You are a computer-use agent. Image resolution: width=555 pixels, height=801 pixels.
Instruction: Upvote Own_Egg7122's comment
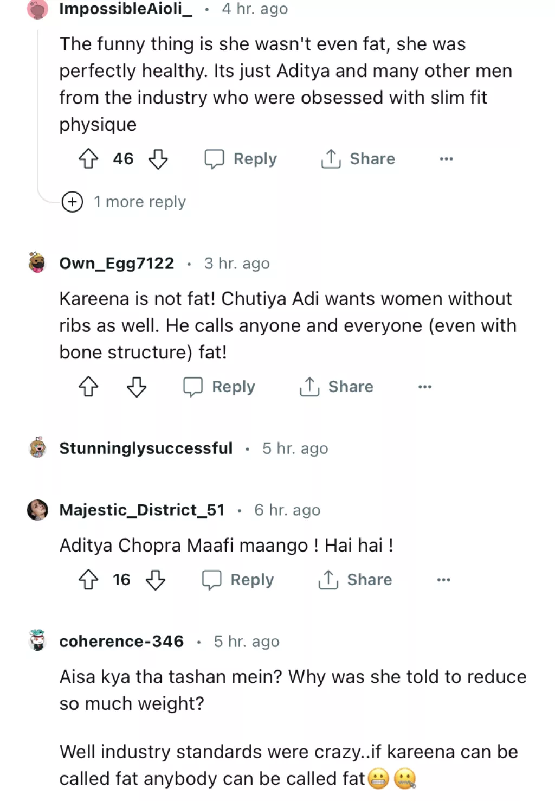tap(89, 387)
